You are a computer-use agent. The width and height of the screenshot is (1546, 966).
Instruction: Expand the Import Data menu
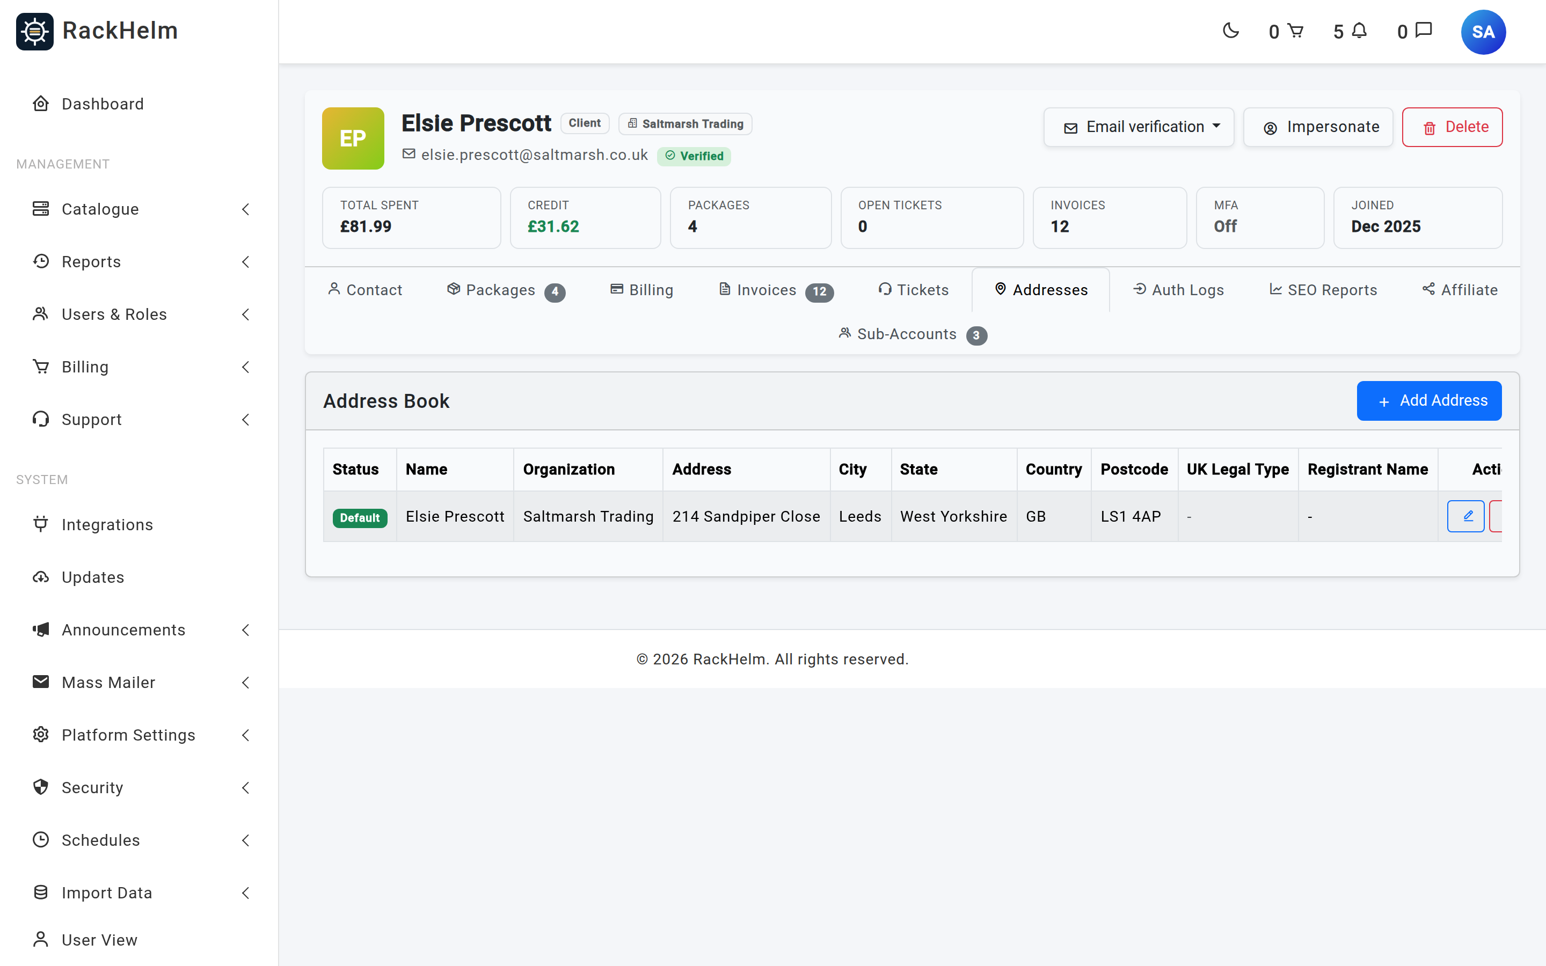(139, 892)
